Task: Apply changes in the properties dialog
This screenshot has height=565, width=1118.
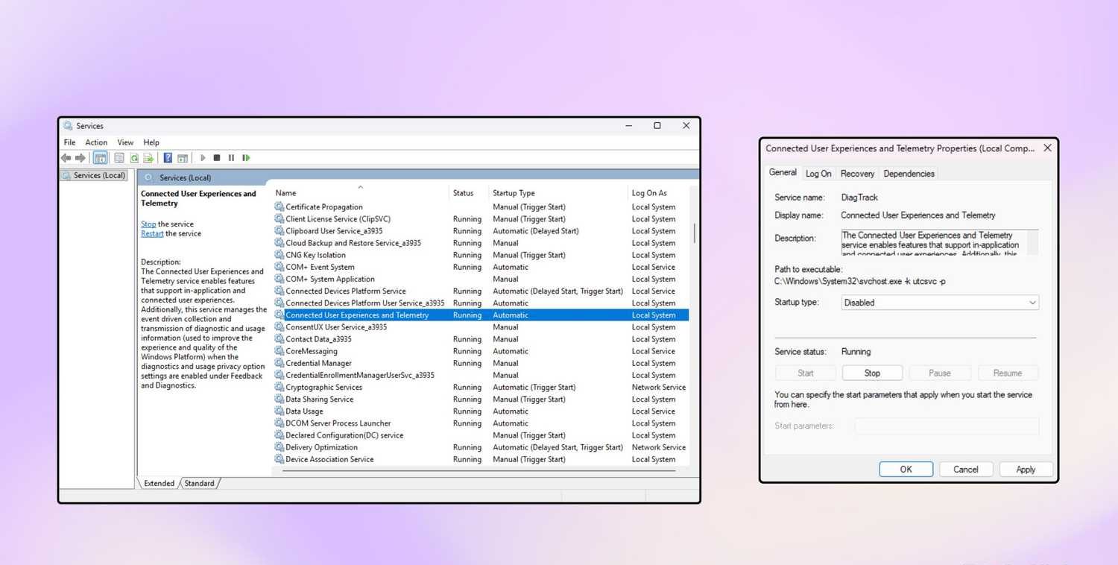Action: click(1026, 469)
